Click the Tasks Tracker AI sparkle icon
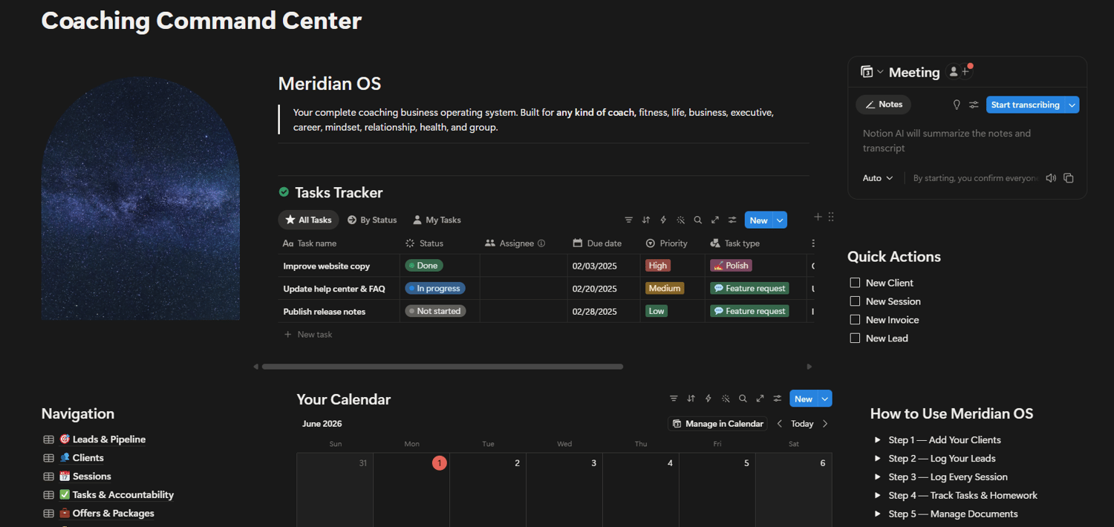The image size is (1114, 527). click(x=680, y=220)
